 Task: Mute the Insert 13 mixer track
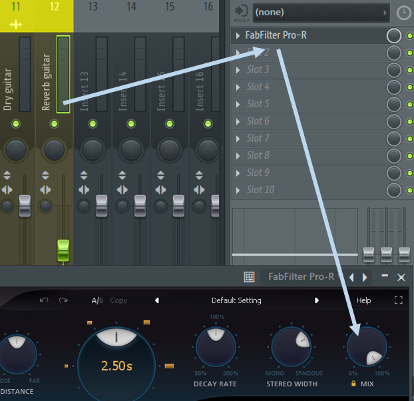[x=93, y=124]
